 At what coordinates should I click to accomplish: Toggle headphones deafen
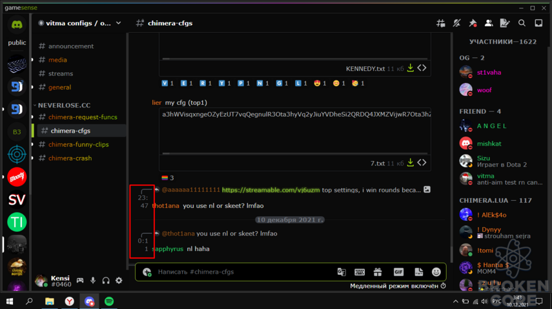point(106,281)
